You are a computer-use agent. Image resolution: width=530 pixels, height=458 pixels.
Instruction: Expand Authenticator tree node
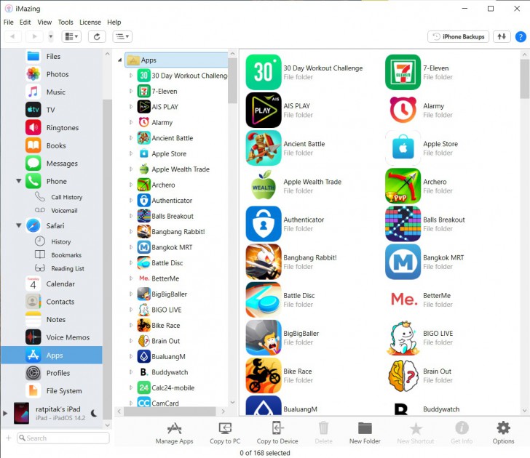[x=131, y=200]
